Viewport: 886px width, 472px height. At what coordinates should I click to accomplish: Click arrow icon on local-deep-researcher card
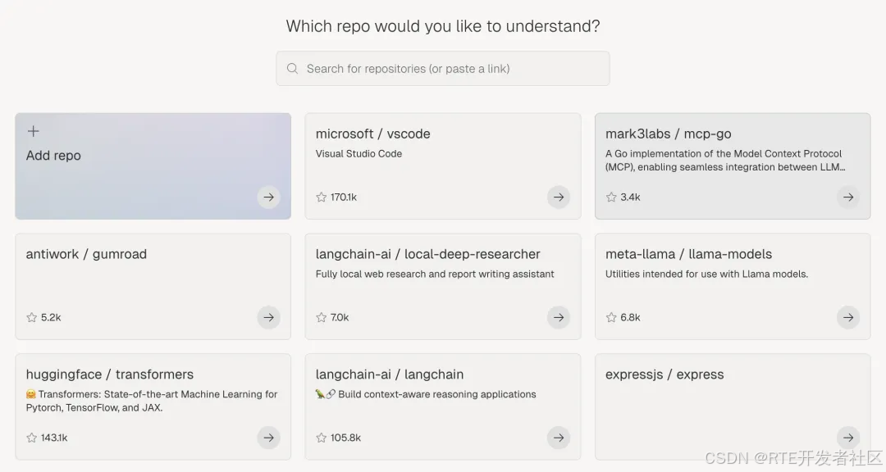[x=559, y=318]
